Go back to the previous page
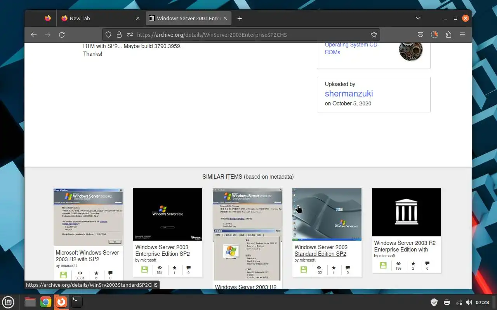Viewport: 497px width, 310px height. click(34, 34)
